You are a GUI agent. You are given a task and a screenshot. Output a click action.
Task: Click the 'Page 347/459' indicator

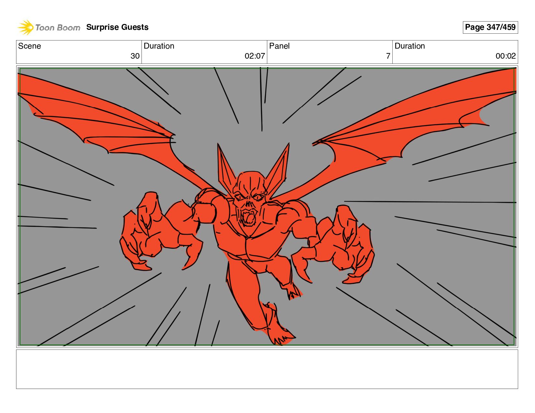pos(490,27)
